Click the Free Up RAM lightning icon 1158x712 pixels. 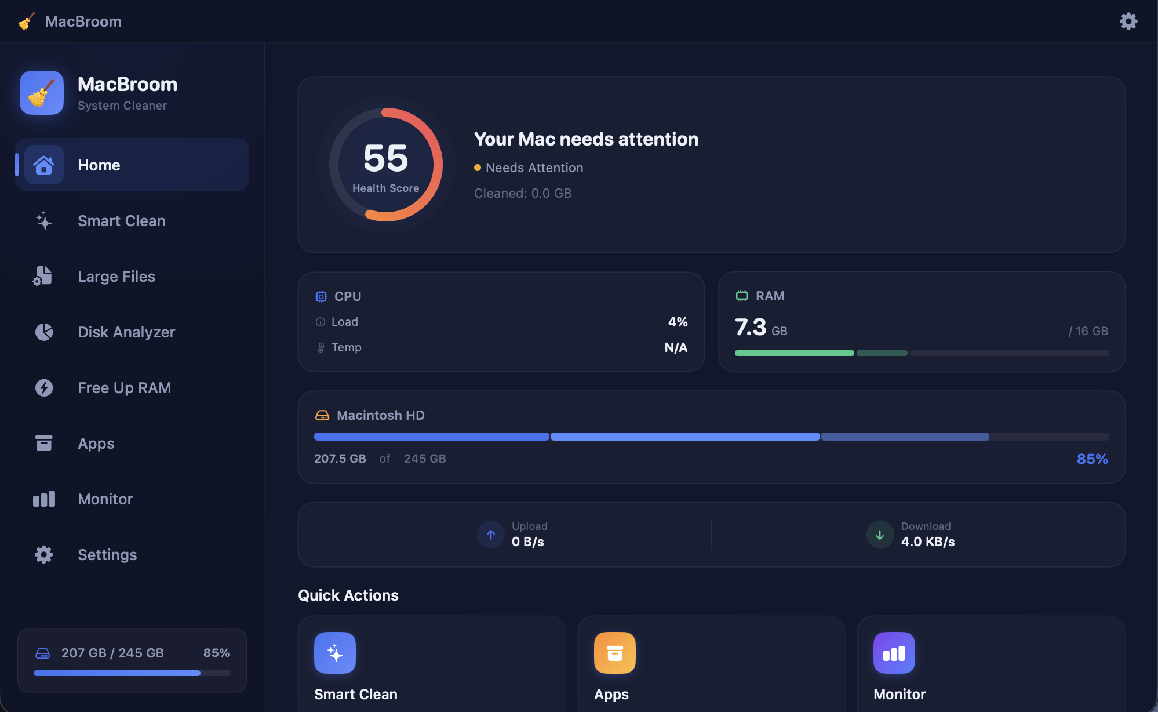click(44, 387)
